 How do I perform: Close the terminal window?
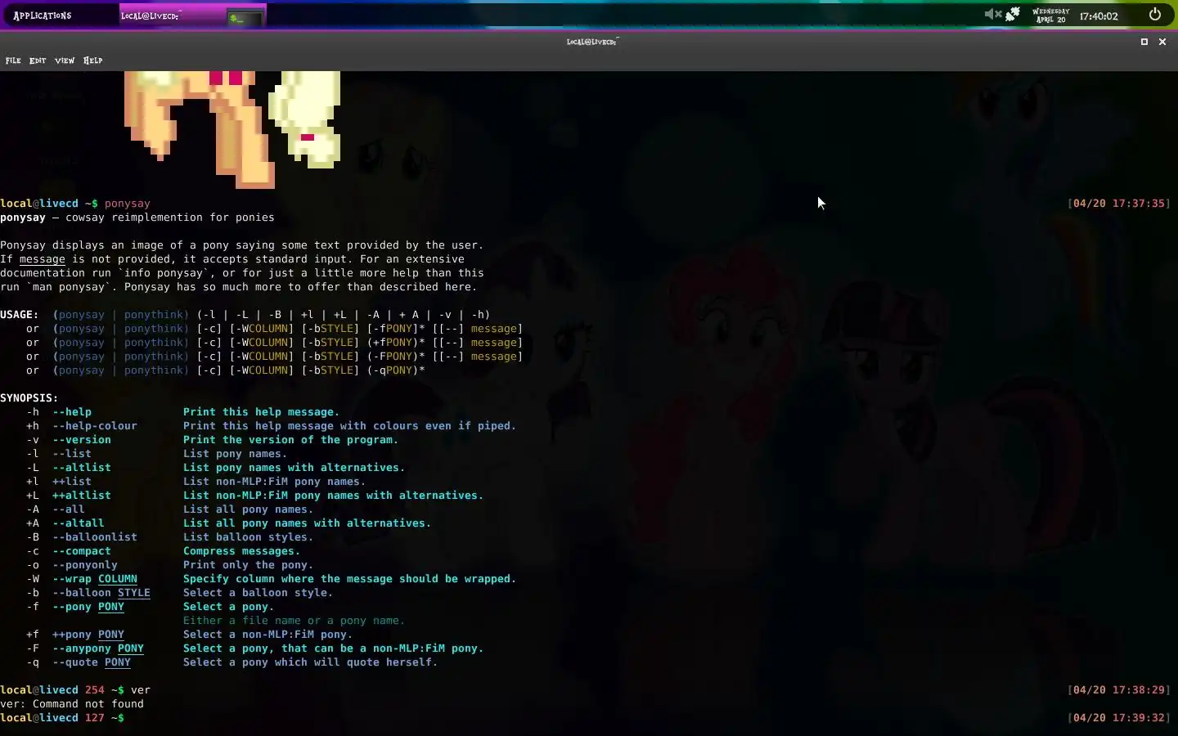tap(1162, 42)
